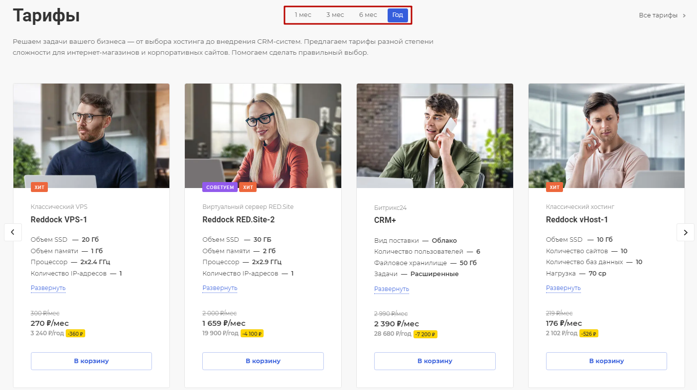Screen dimensions: 697x390
Task: Click the Классический VPS category label
Action: click(59, 207)
